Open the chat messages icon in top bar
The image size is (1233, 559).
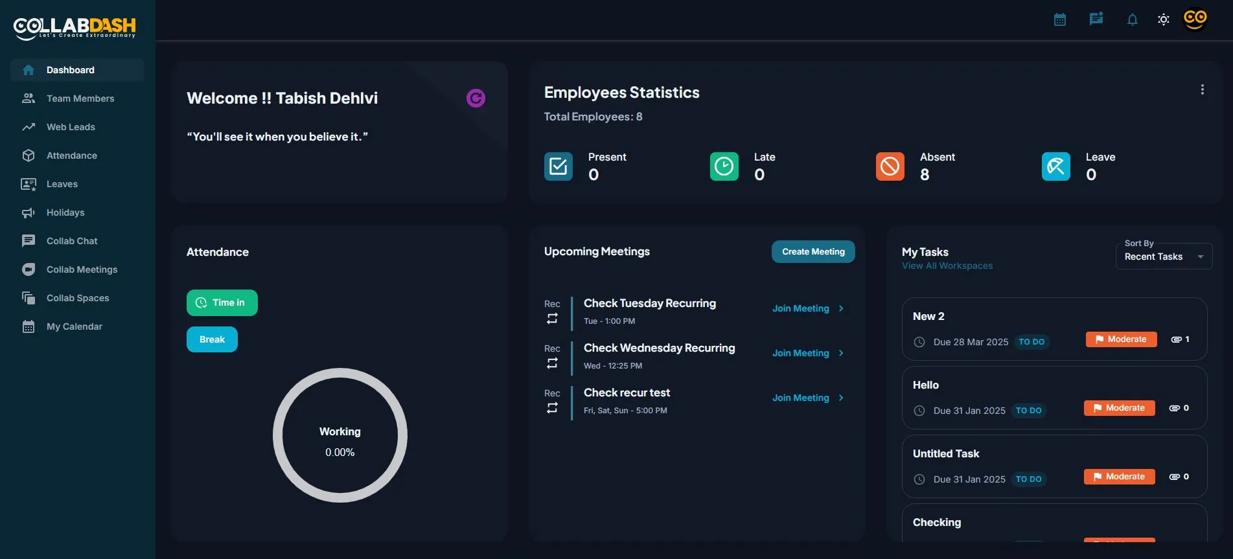click(1096, 19)
